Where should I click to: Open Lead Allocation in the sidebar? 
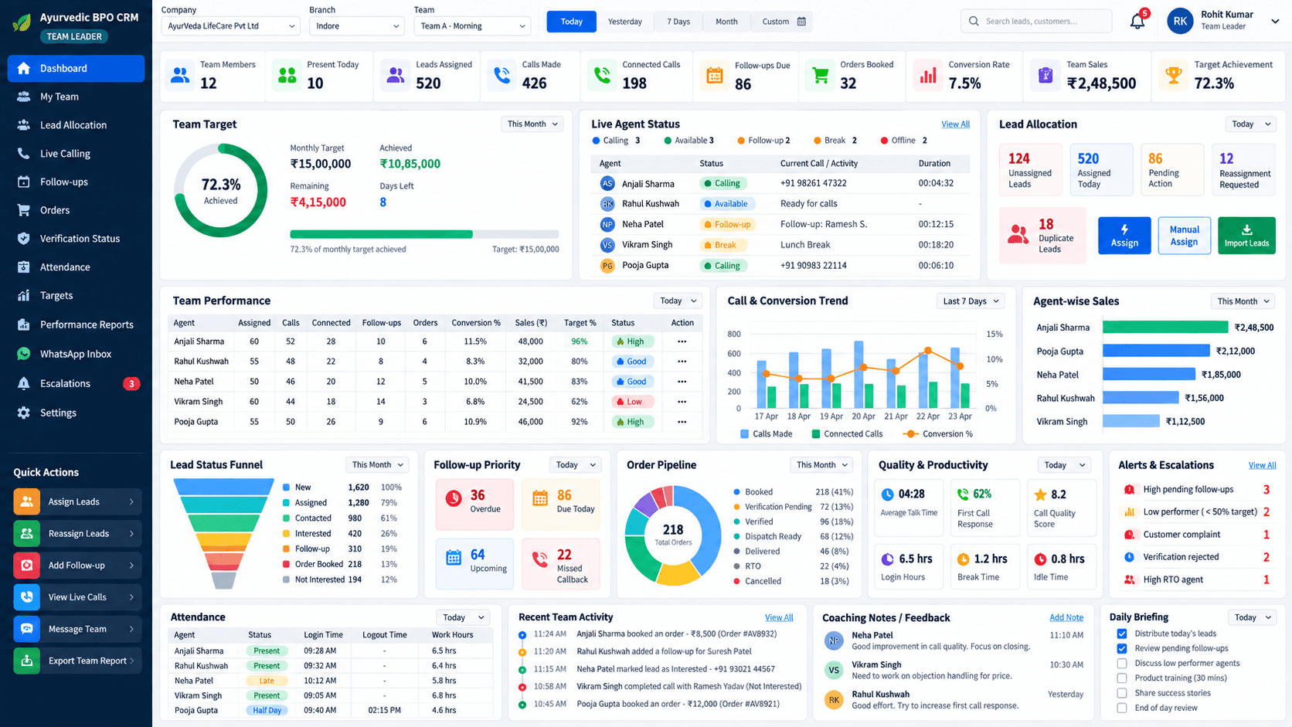click(76, 125)
